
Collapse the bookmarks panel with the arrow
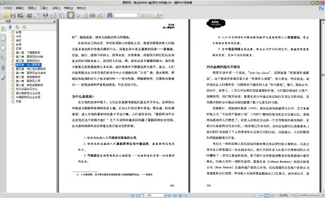[54, 21]
